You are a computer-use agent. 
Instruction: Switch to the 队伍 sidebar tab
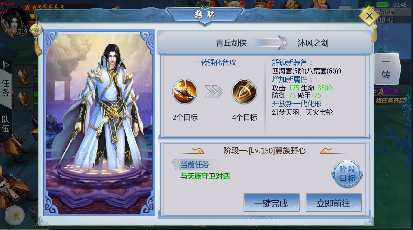point(5,124)
